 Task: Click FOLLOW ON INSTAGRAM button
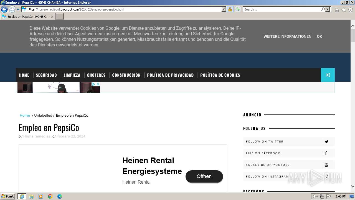click(x=289, y=176)
